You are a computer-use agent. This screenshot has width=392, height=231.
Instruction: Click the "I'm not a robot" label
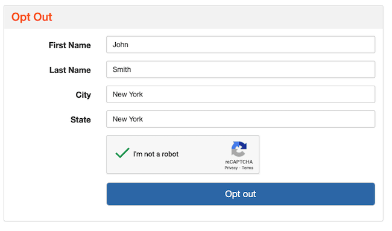click(x=156, y=154)
